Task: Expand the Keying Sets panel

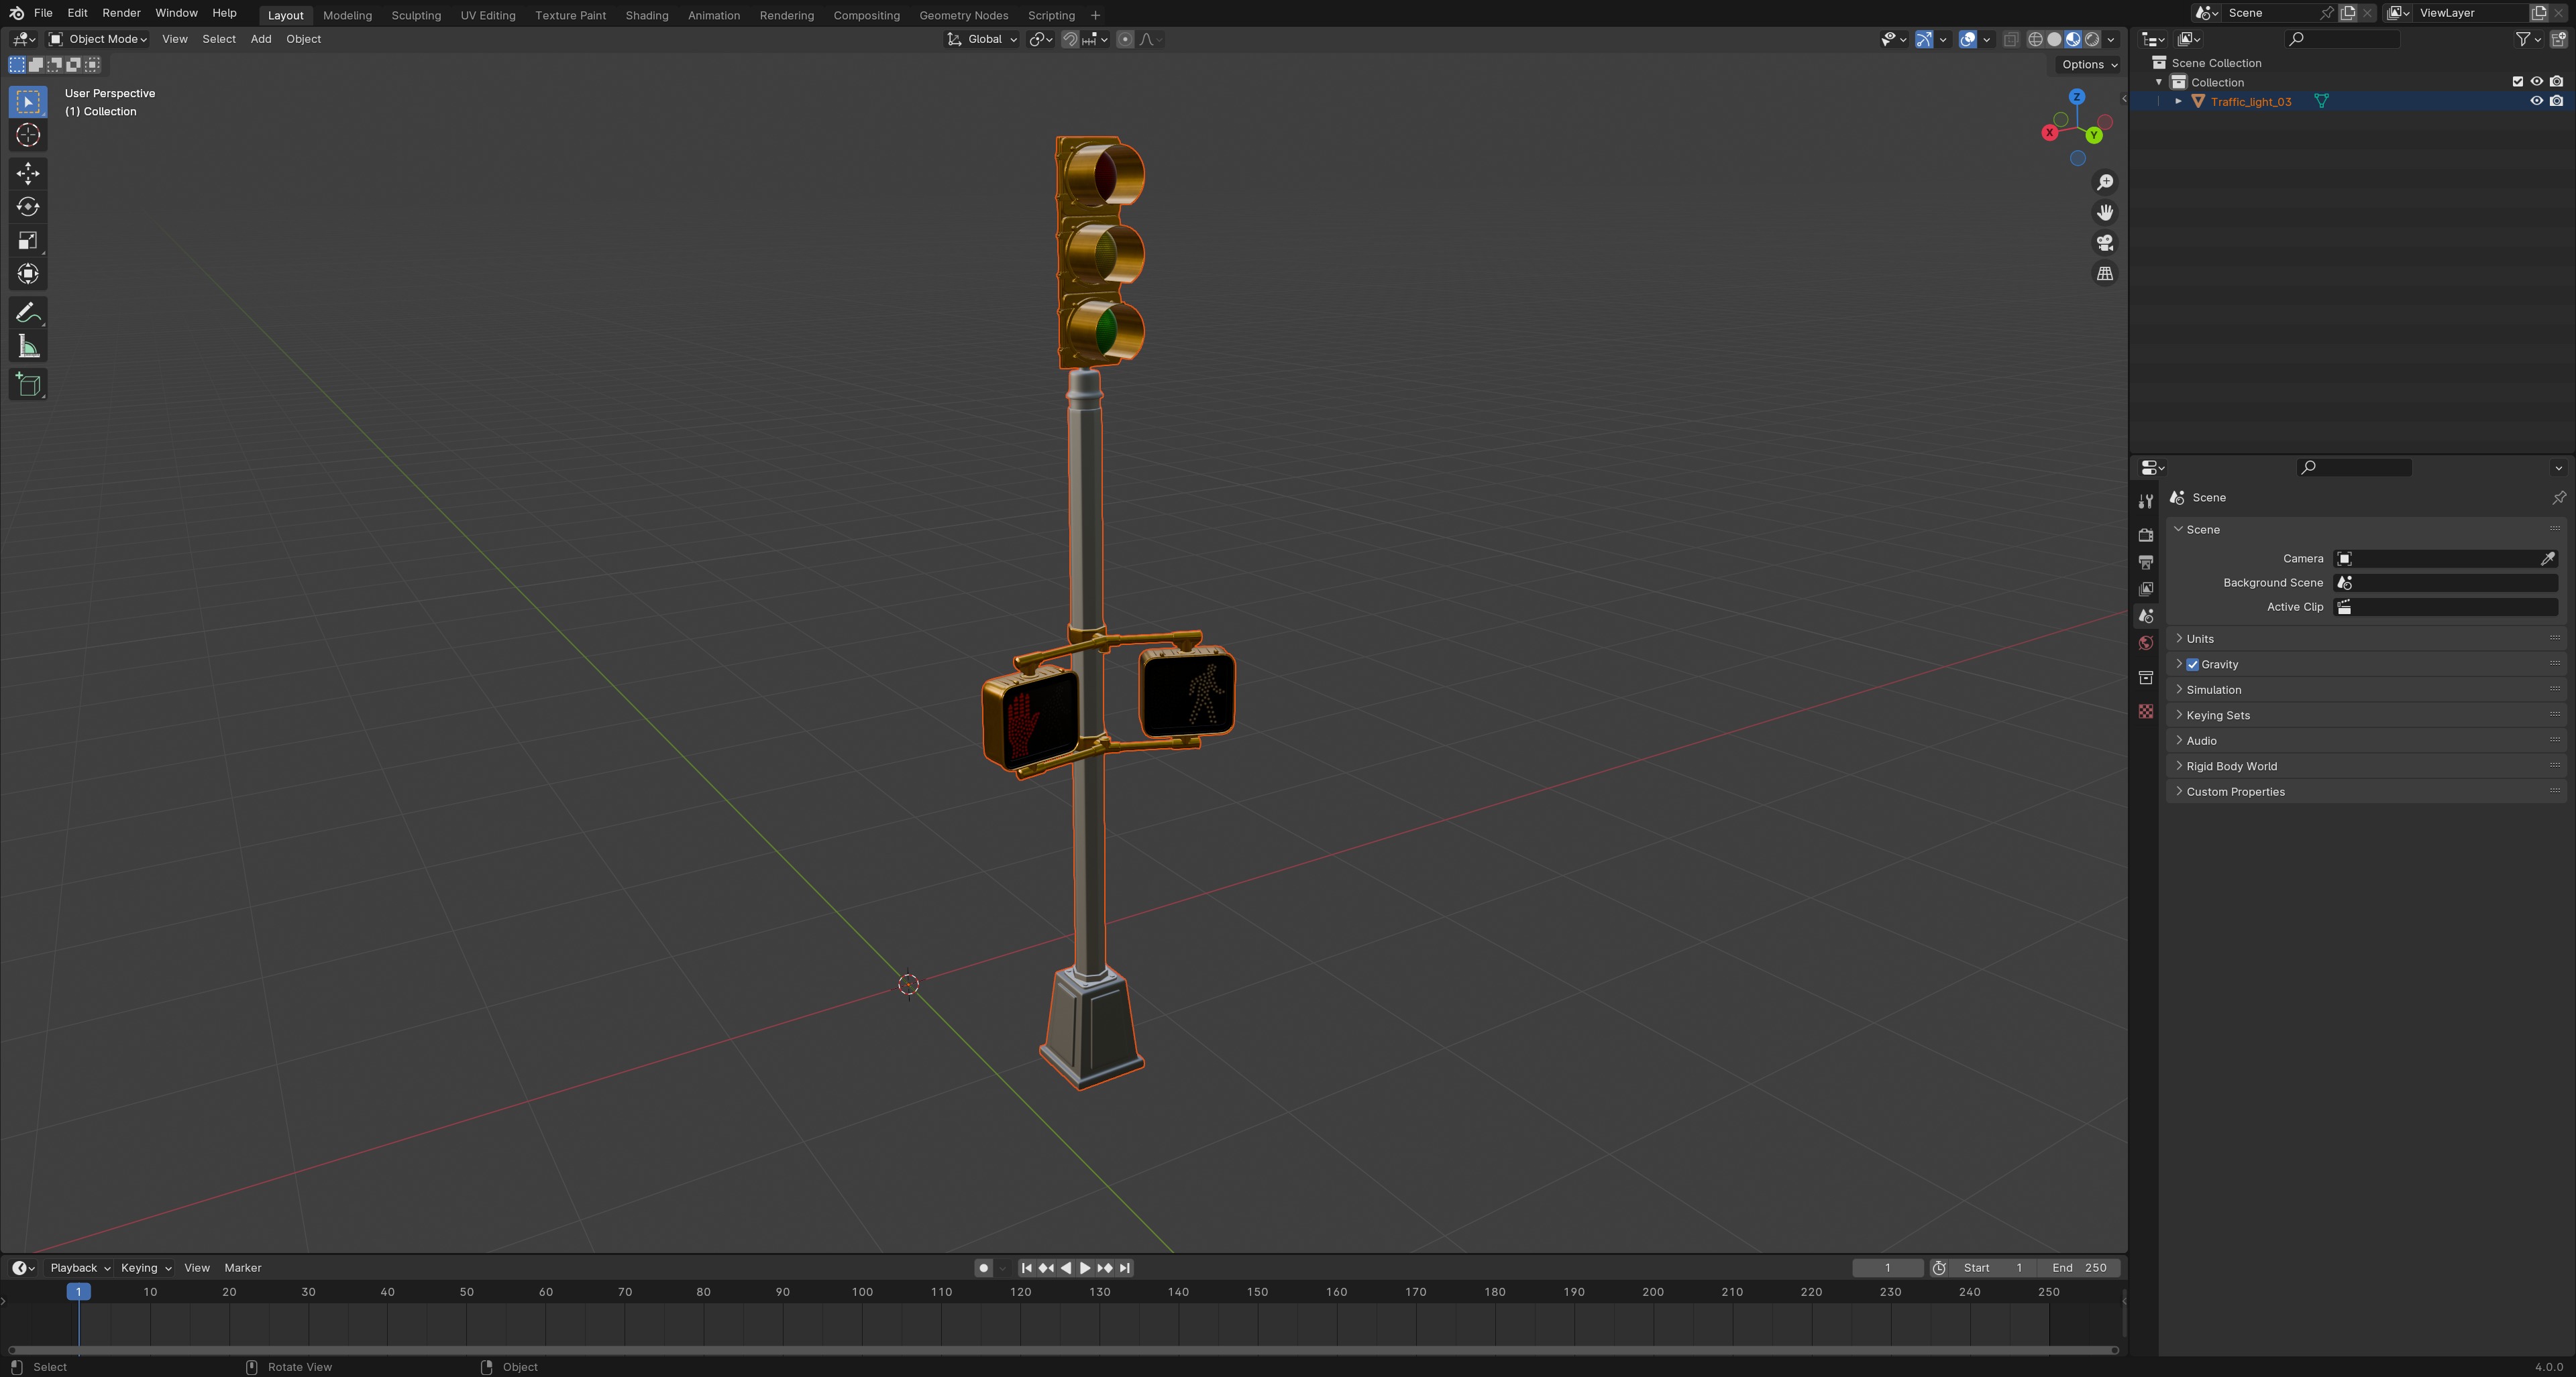Action: click(x=2217, y=715)
